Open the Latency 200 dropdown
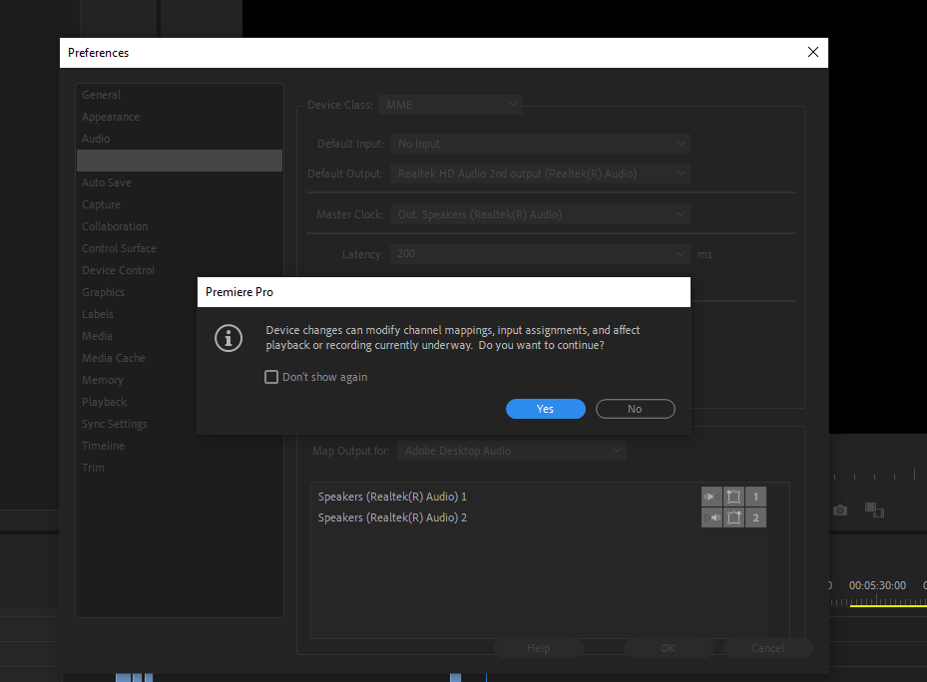 (540, 253)
